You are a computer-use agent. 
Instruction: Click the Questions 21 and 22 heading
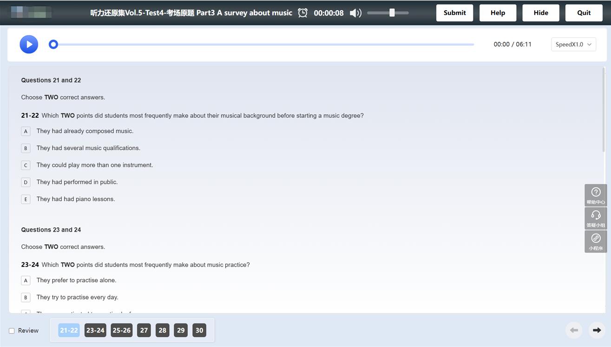pyautogui.click(x=51, y=80)
